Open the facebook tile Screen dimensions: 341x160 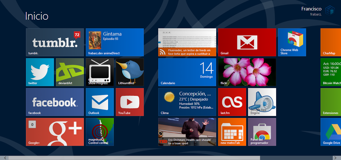tap(55, 102)
